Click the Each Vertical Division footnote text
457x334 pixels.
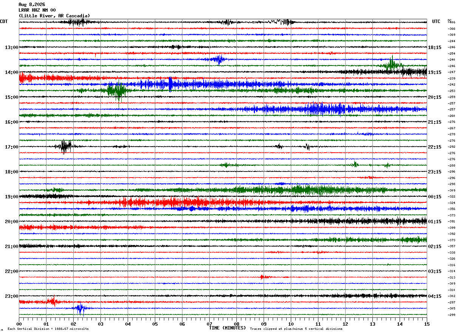click(x=48, y=329)
